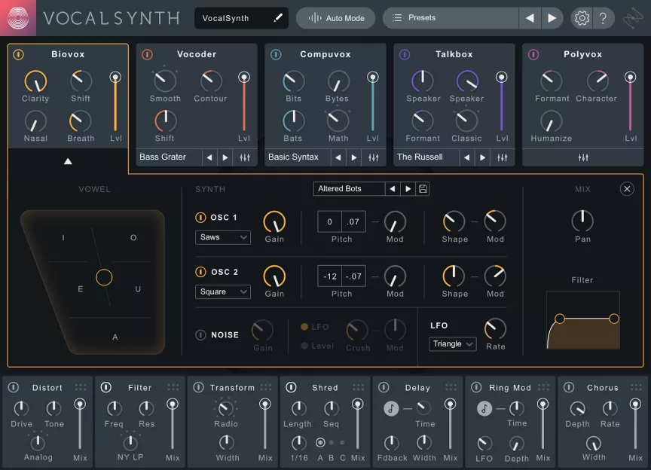Click OSC 2 pitch semitone value -12
The image size is (651, 470).
click(330, 276)
